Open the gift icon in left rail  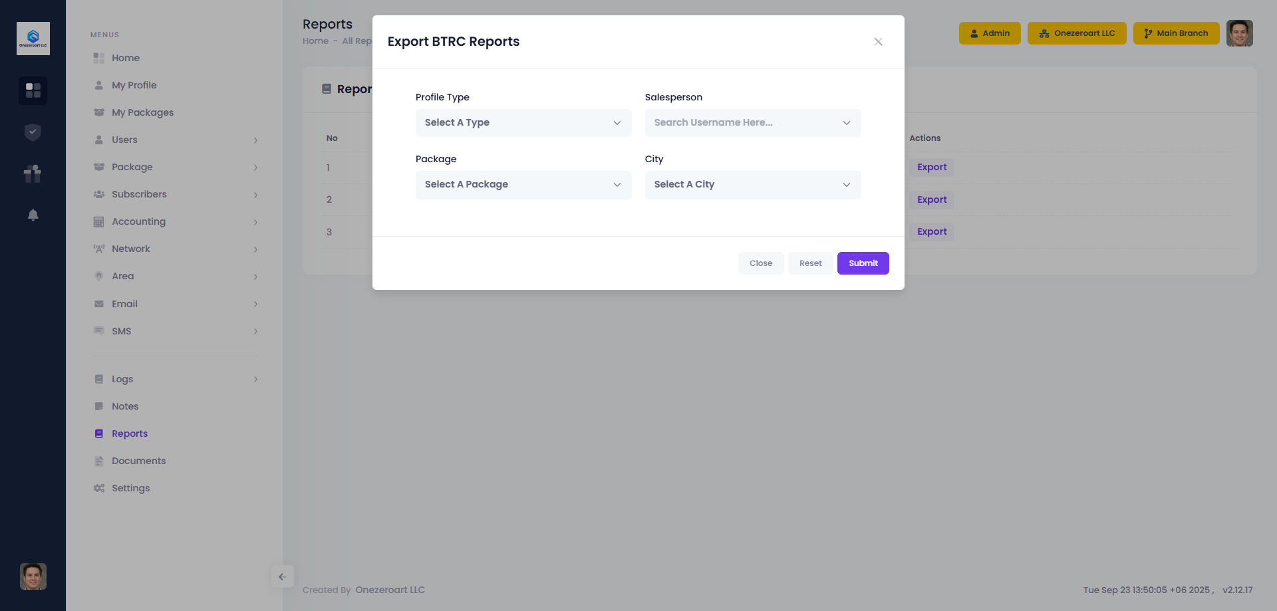(x=33, y=174)
